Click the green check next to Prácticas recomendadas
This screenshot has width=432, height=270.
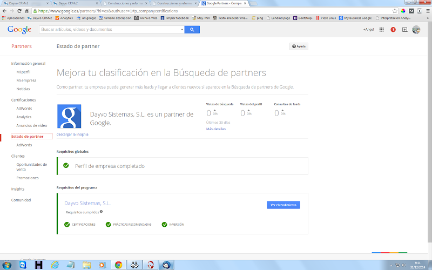pos(109,224)
